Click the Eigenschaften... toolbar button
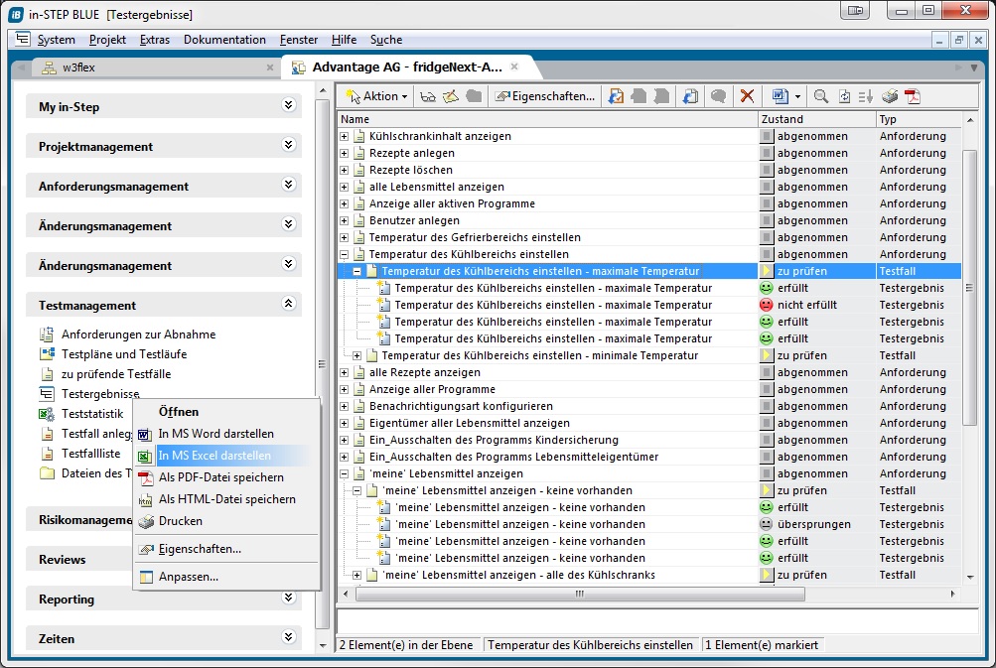 pyautogui.click(x=546, y=96)
